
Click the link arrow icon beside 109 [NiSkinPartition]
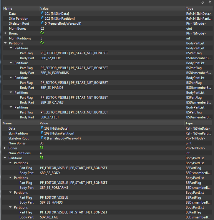pyautogui.click(x=42, y=133)
